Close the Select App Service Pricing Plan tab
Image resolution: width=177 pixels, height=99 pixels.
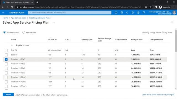coord(32,2)
